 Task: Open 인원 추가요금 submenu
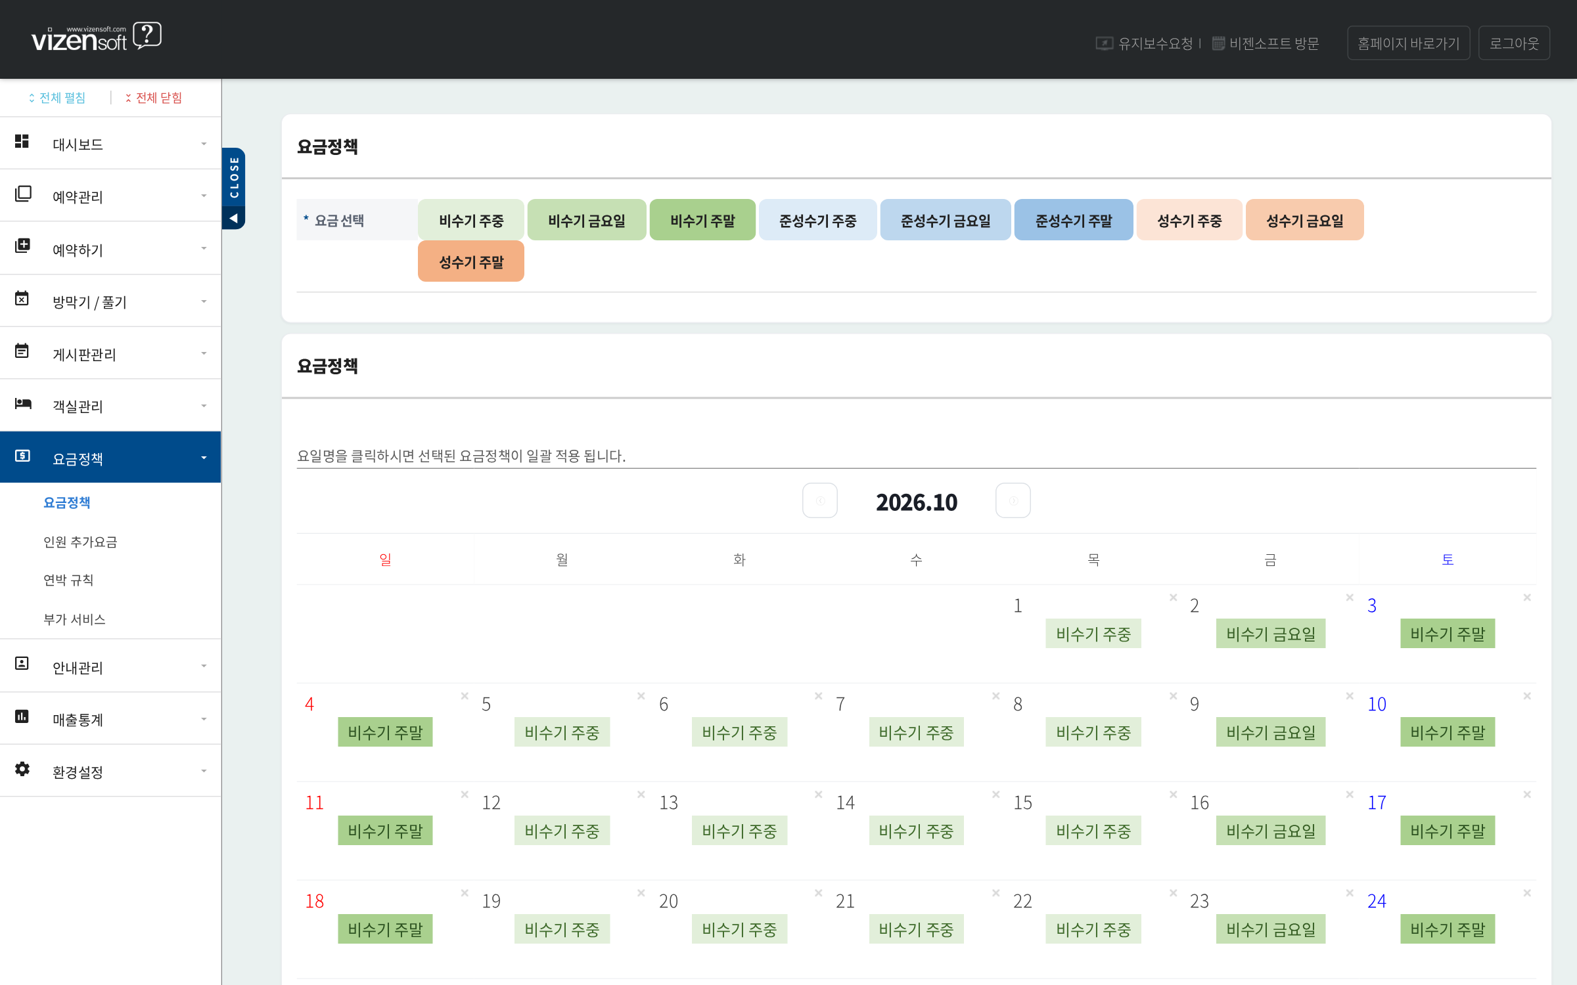point(80,542)
